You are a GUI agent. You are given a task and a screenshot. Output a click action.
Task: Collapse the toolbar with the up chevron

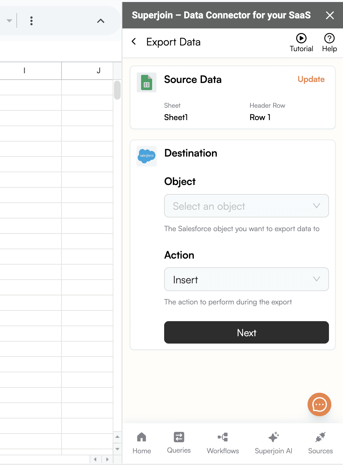(101, 21)
